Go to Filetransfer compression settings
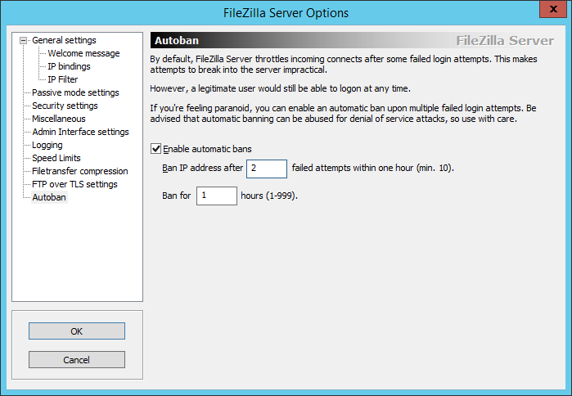 (x=80, y=171)
